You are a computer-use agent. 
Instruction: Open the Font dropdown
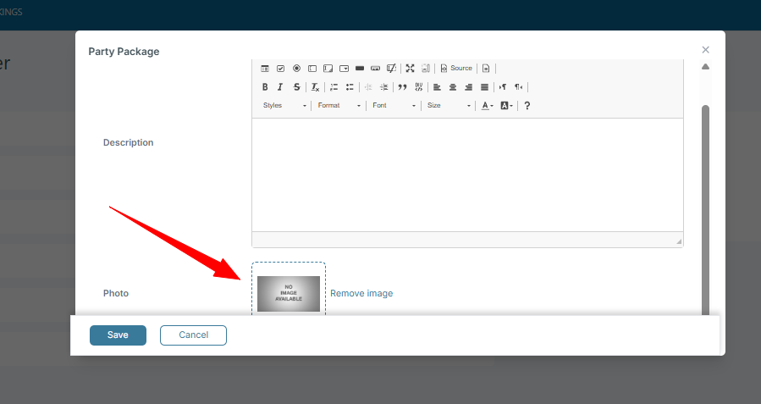[x=394, y=106]
